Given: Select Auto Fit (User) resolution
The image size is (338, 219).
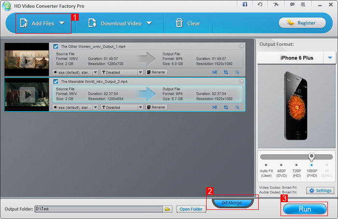Looking at the screenshot, I should 266,171.
